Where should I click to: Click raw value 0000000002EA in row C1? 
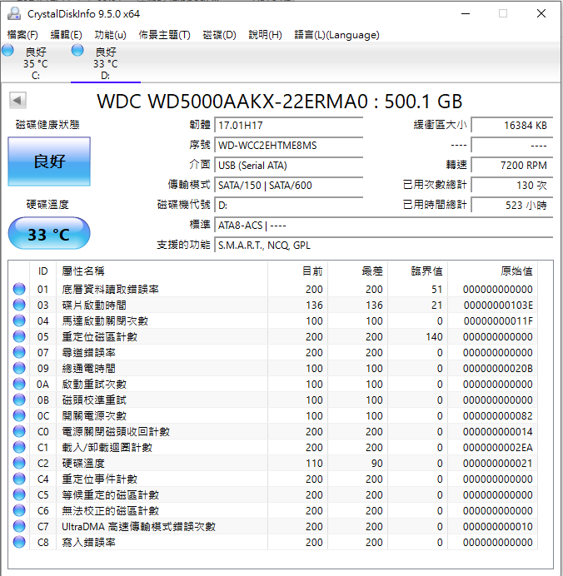click(x=498, y=447)
